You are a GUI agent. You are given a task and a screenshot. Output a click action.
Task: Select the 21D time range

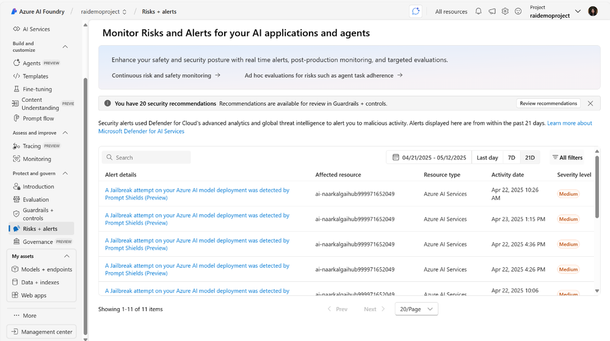(529, 157)
